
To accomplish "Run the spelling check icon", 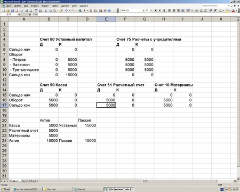I will 36,11.
